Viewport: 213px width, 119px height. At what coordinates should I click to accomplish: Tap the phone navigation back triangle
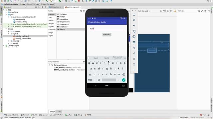coord(96,86)
